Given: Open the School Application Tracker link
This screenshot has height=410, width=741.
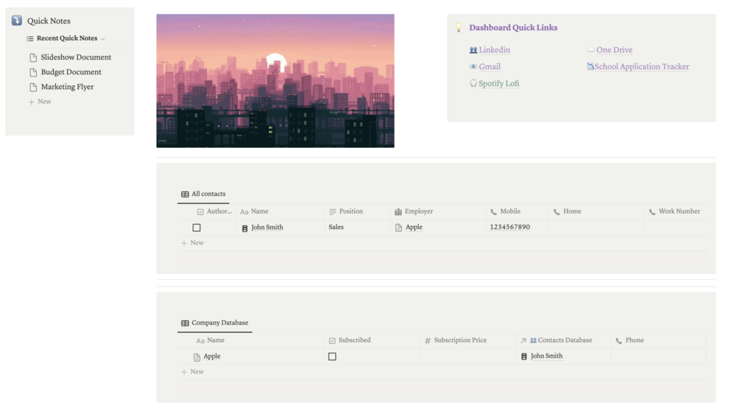Looking at the screenshot, I should [x=641, y=66].
